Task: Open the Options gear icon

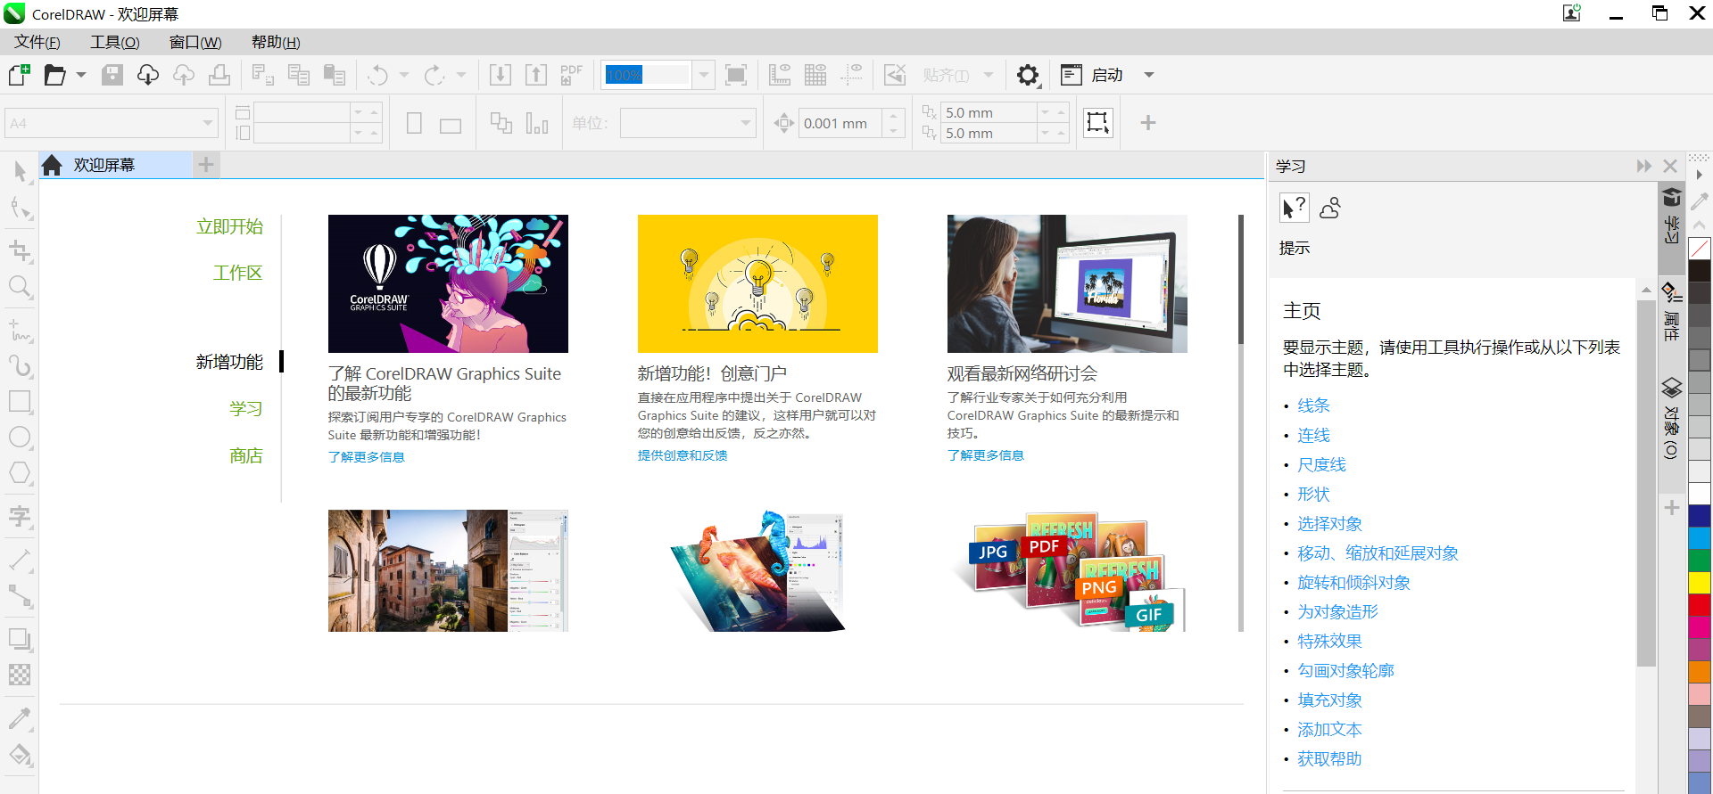Action: [1028, 75]
